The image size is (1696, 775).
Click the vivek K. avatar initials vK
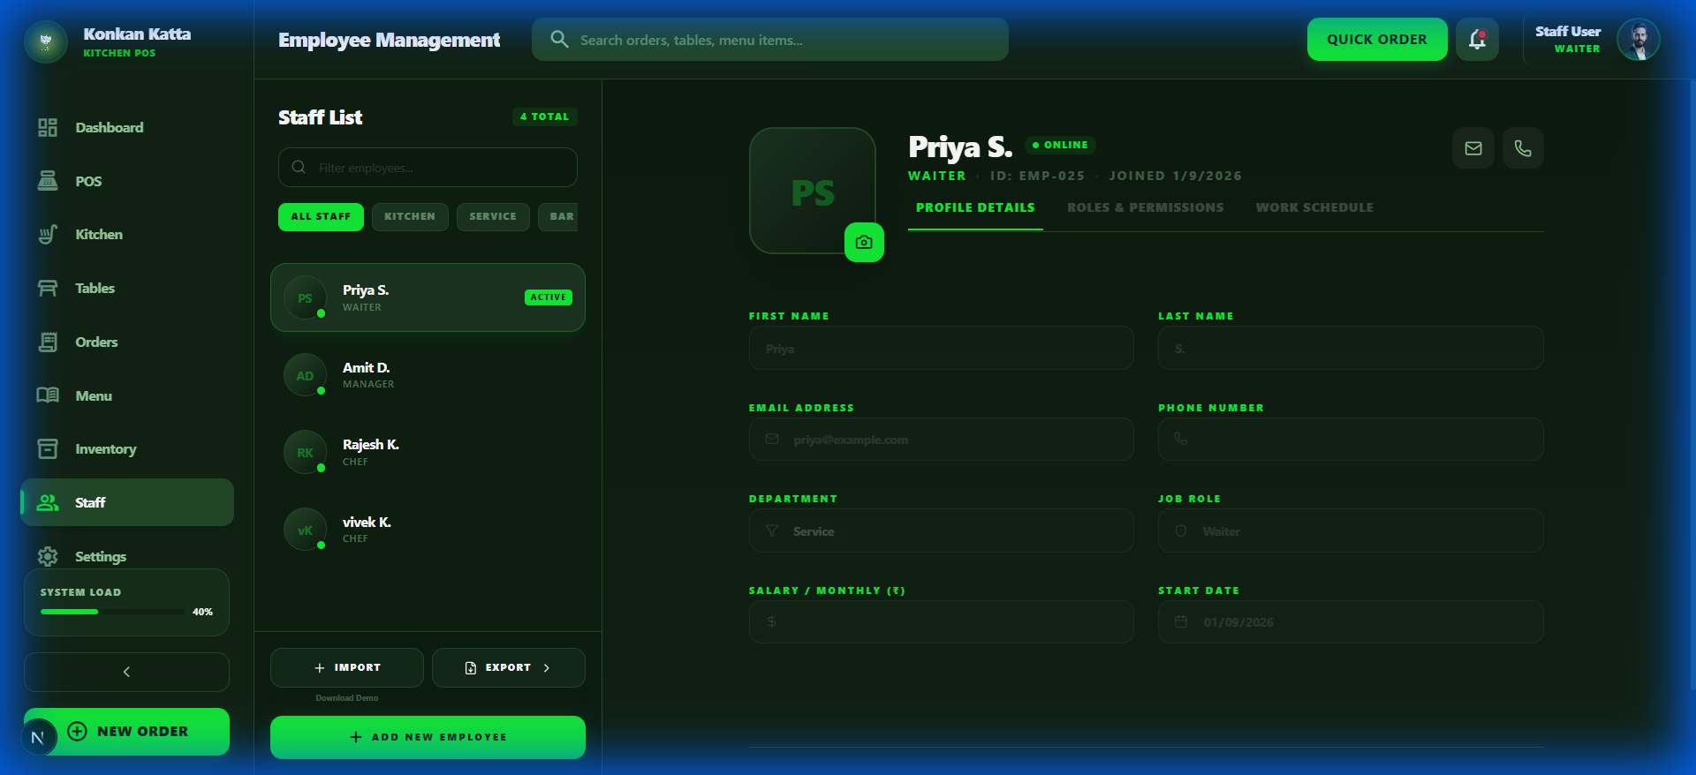[x=305, y=530]
